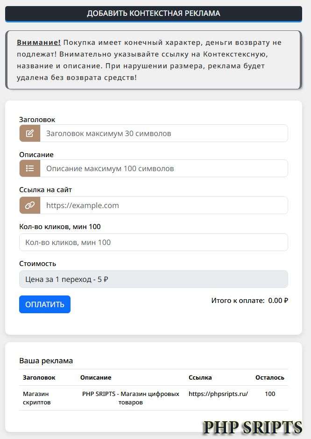Click the bullet-list icon in the description row
The image size is (311, 439).
(30, 168)
